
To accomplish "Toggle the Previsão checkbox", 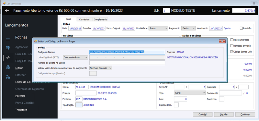I will 241,28.
